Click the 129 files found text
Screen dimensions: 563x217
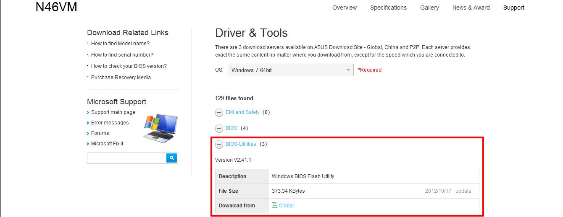[234, 98]
